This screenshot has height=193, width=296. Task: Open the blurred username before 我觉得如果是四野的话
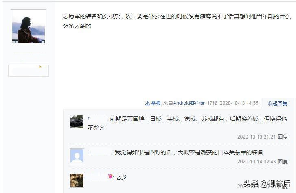[x=100, y=152]
